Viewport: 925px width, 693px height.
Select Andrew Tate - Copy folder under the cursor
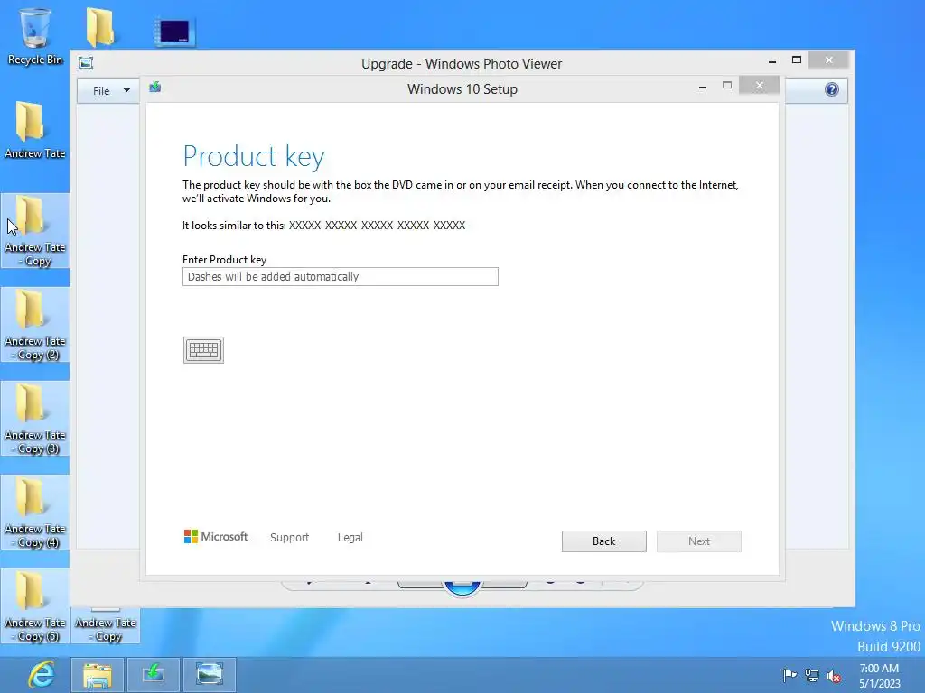[35, 231]
